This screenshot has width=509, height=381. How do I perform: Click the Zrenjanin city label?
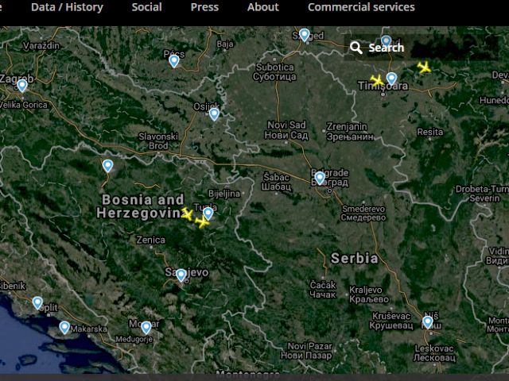(x=350, y=132)
